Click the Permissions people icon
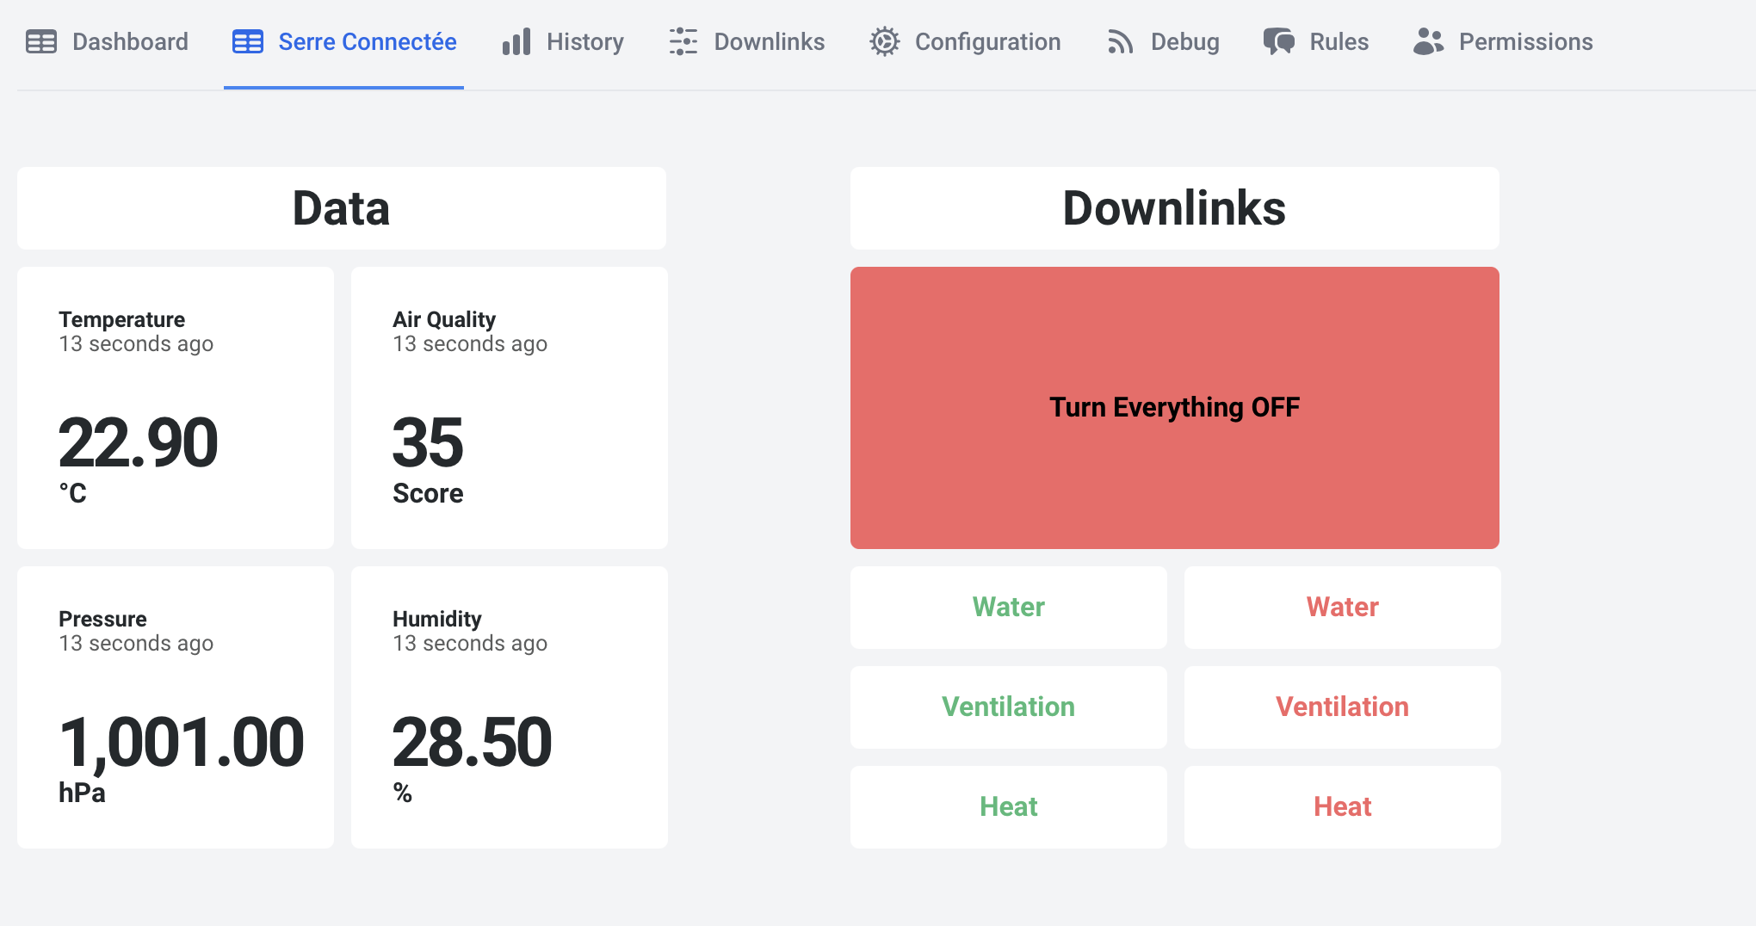Viewport: 1756px width, 926px height. pyautogui.click(x=1429, y=41)
